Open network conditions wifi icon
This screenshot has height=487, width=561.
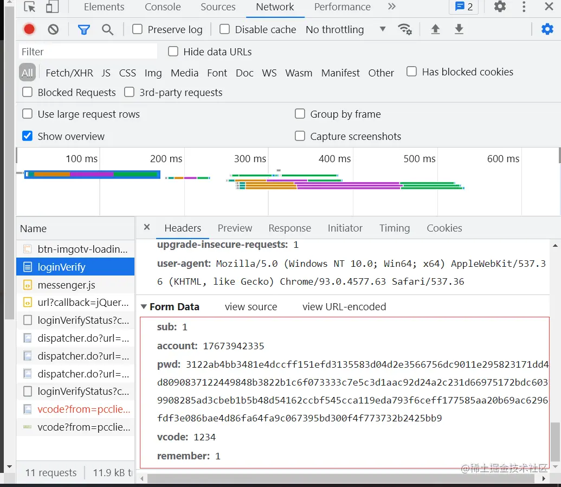pos(405,29)
